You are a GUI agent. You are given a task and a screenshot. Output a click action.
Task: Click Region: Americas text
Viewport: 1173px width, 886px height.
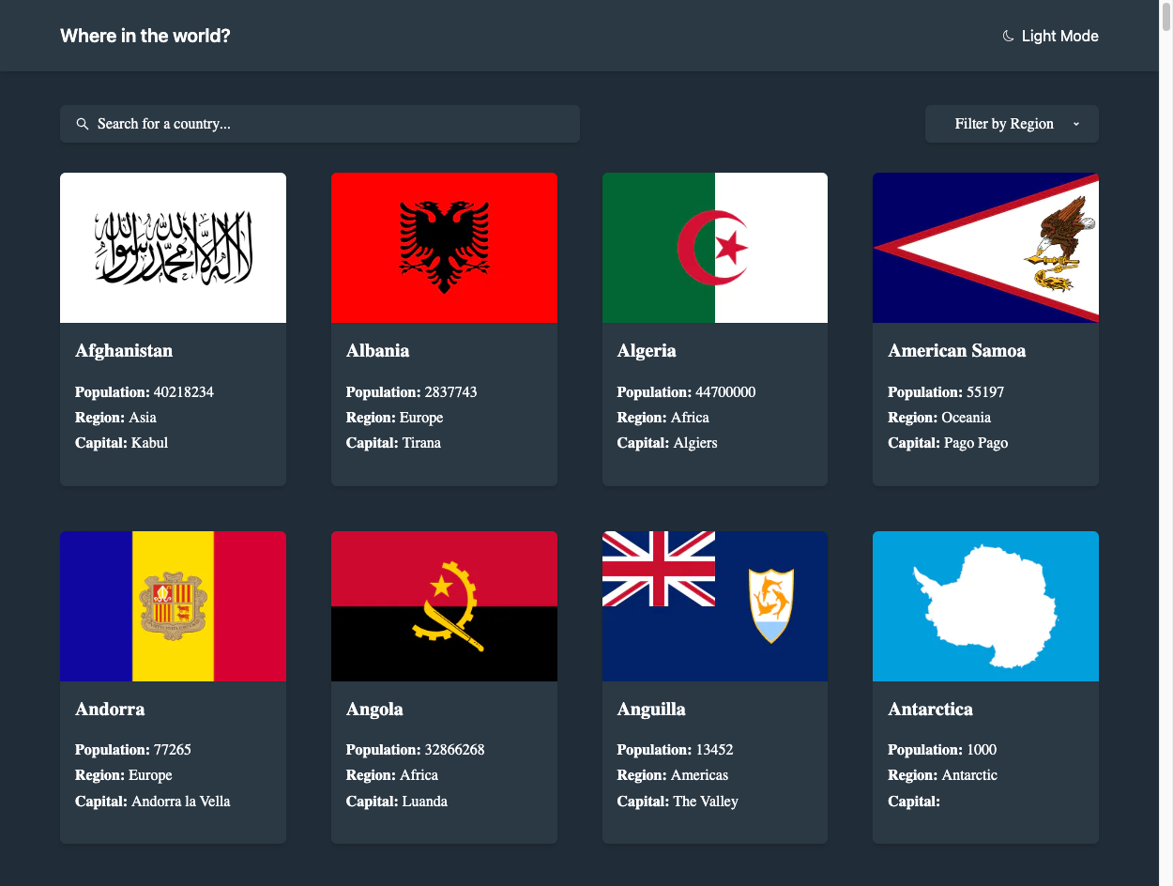(x=673, y=775)
